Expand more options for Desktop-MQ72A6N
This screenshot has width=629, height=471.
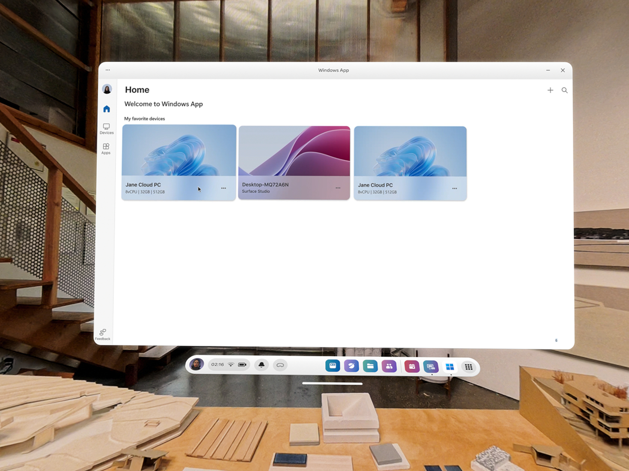click(338, 188)
